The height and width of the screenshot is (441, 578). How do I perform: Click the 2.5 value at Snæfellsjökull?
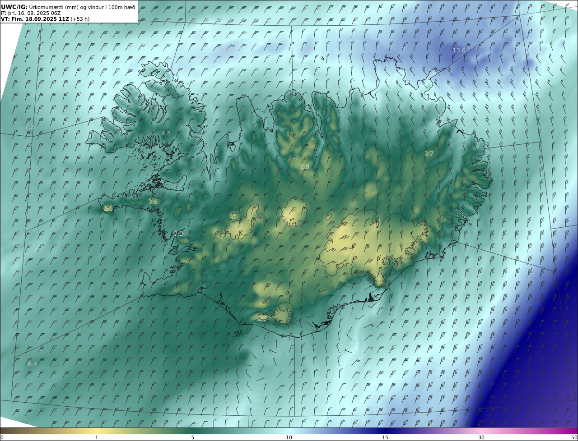pos(108,209)
